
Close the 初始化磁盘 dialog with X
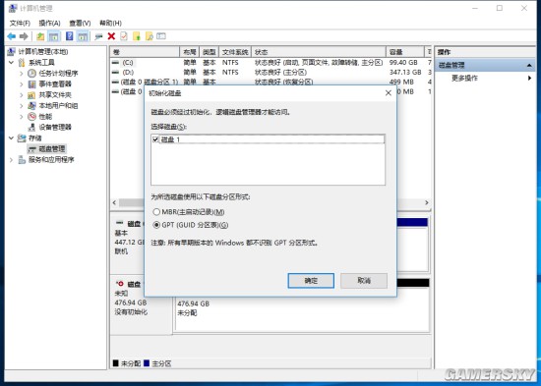click(389, 93)
